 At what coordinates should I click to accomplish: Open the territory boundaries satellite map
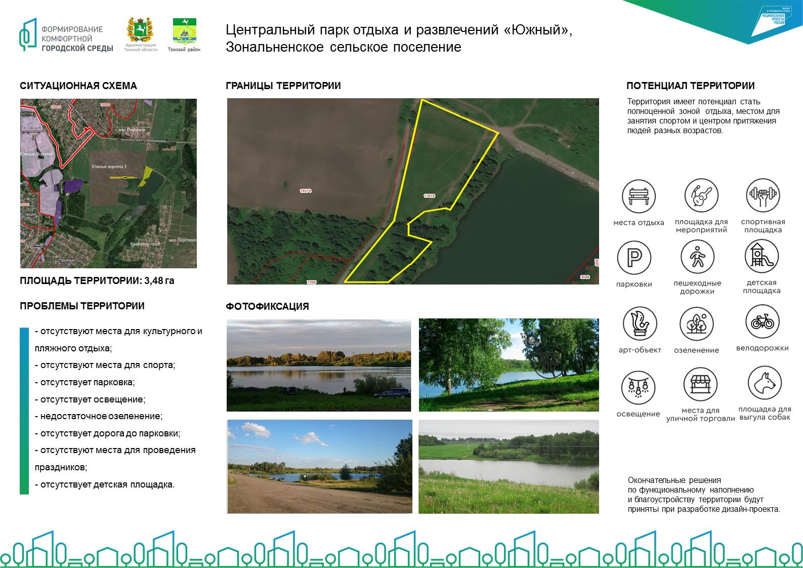click(413, 191)
